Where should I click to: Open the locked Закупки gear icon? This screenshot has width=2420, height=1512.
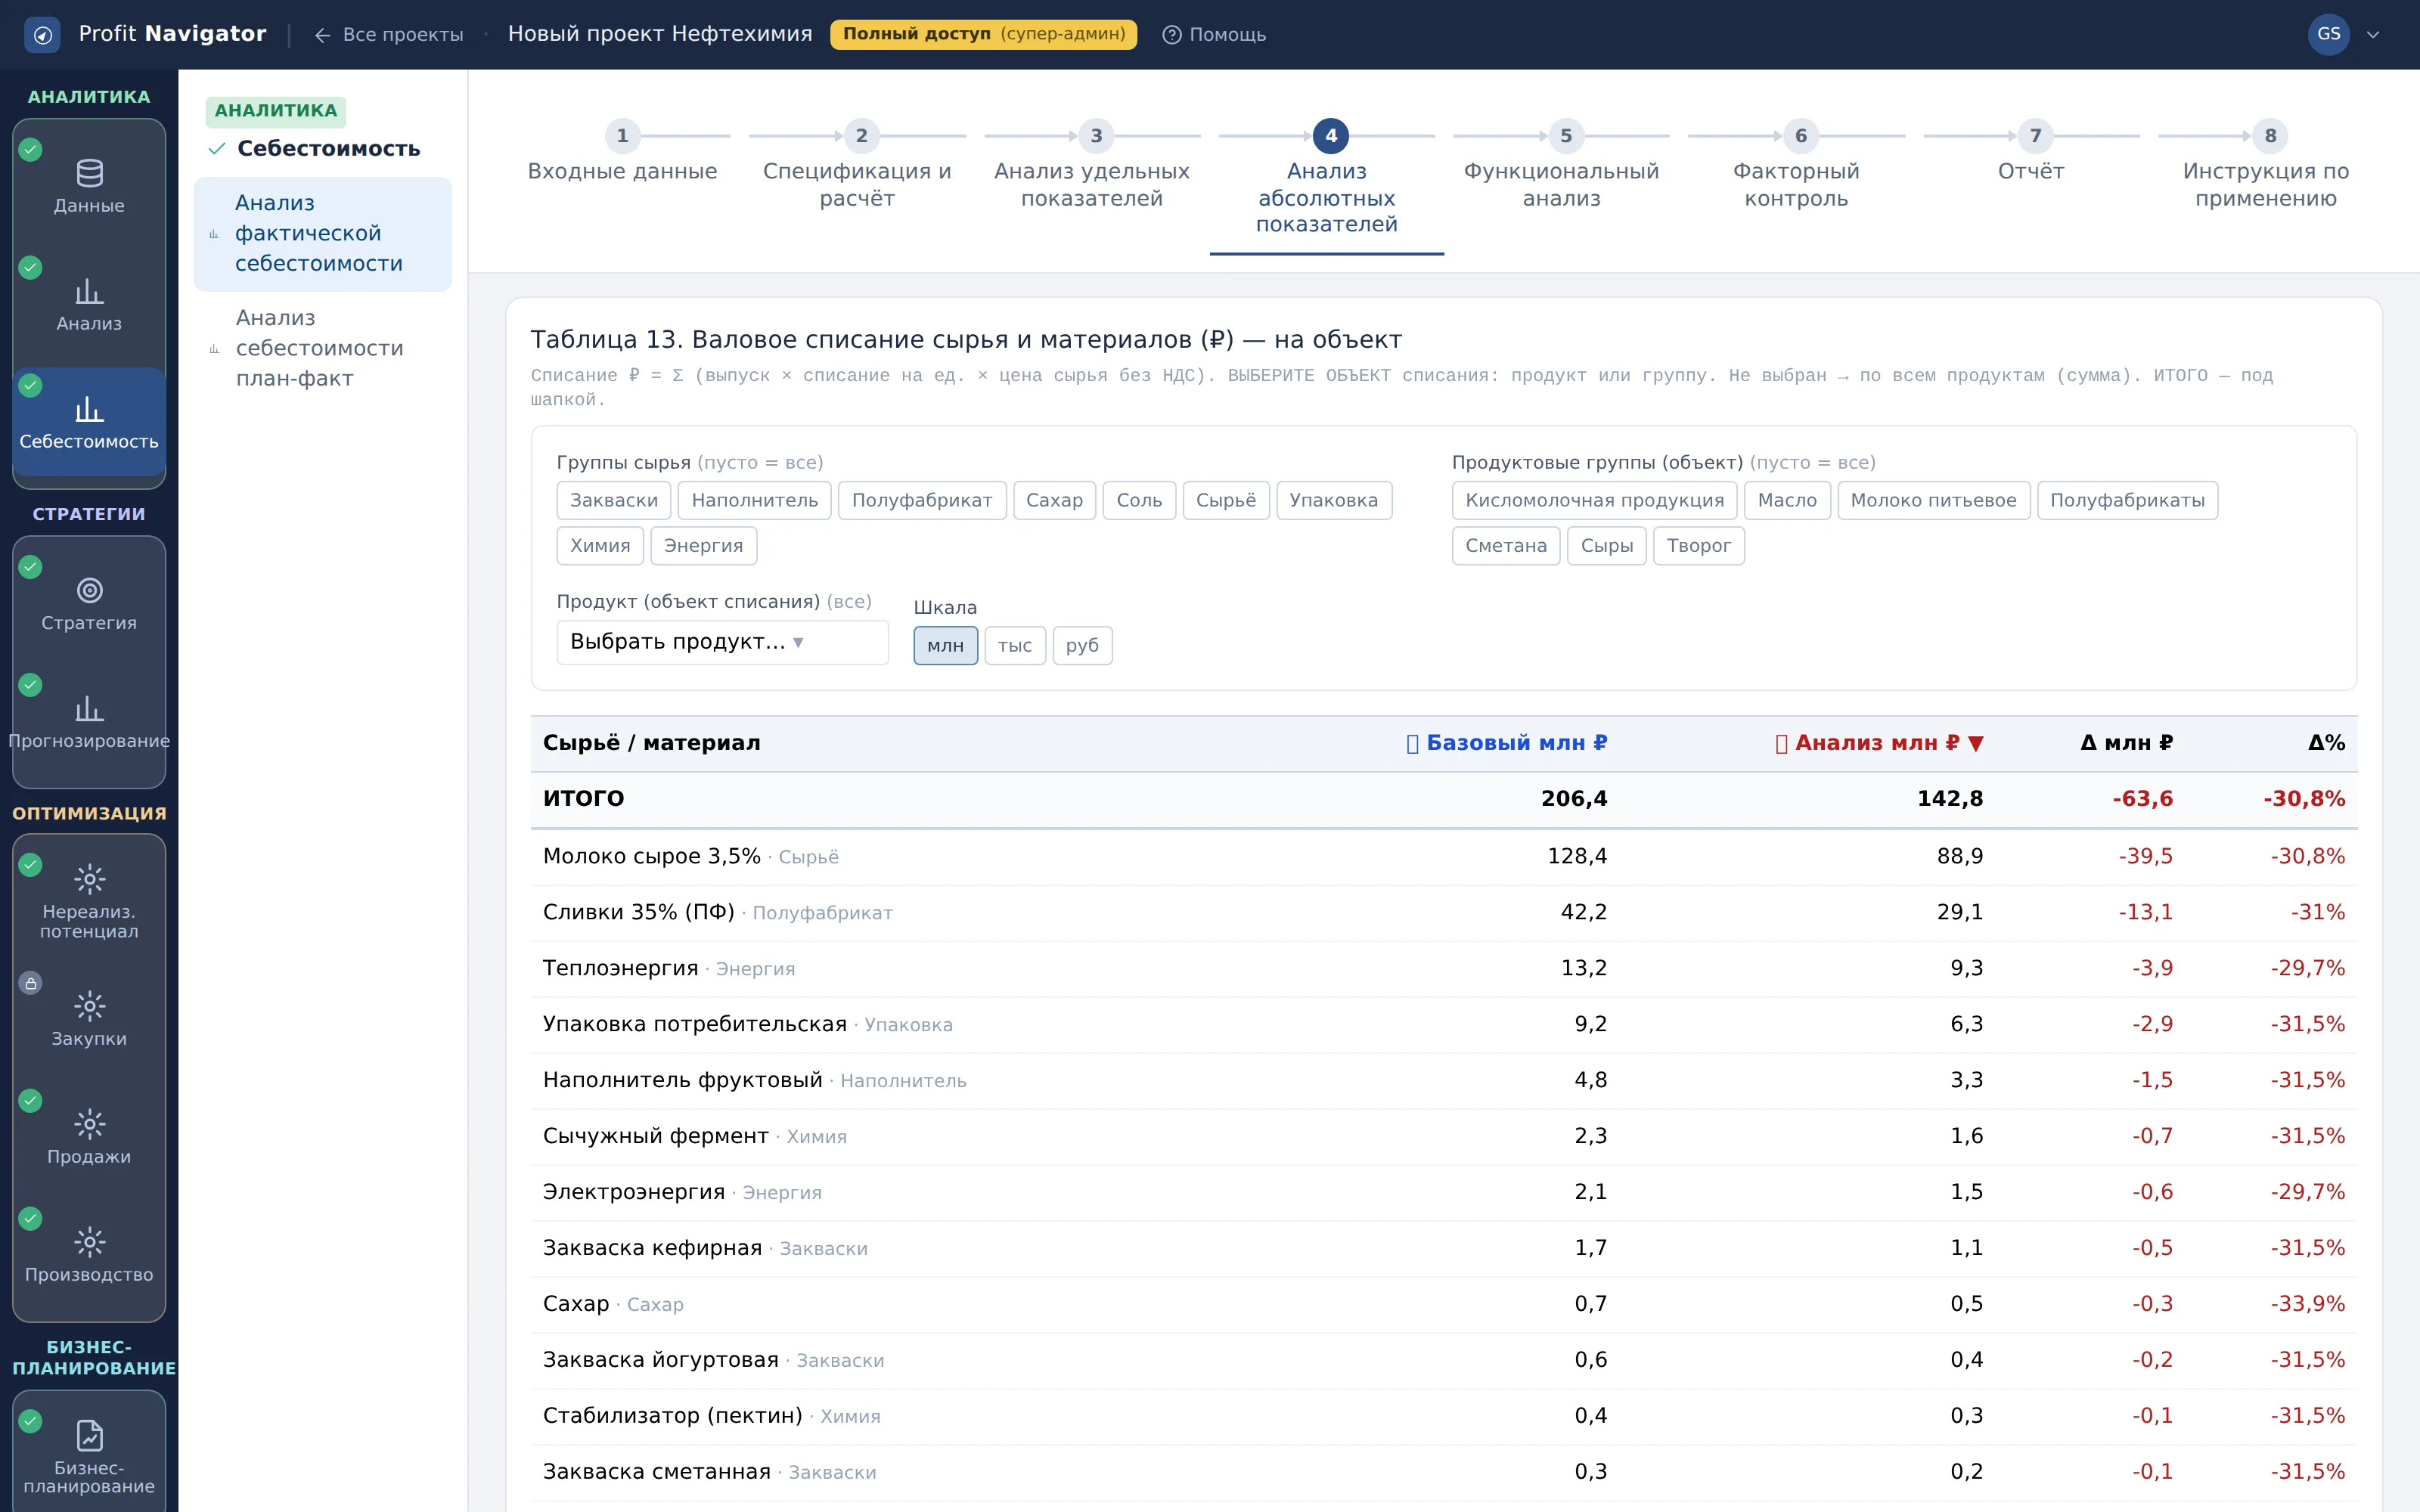tap(89, 1006)
